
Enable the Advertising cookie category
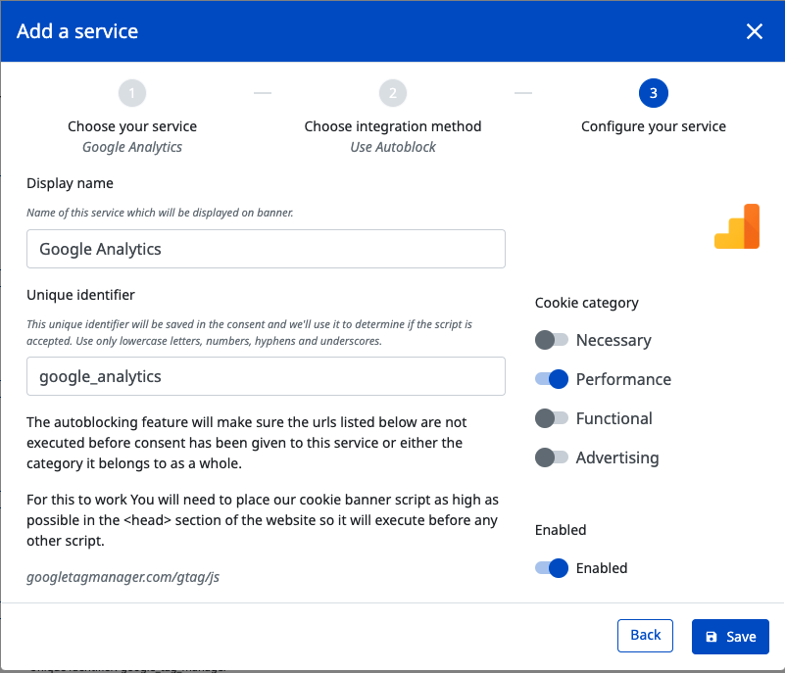point(552,457)
